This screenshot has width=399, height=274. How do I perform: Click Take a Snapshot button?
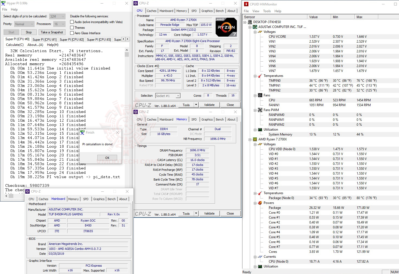[x=52, y=32]
